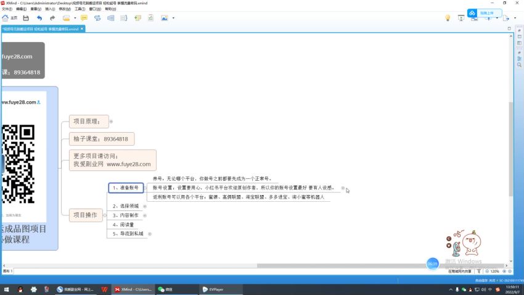Viewport: 524px width, 295px height.
Task: Insert a sticky note
Action: point(137,18)
